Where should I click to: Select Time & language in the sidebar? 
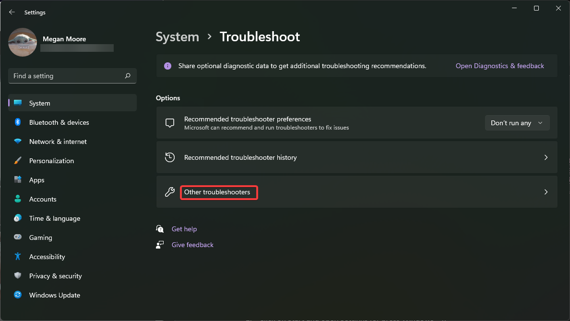point(54,218)
